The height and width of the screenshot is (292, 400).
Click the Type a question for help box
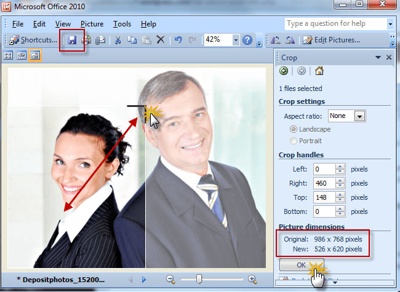pyautogui.click(x=336, y=24)
